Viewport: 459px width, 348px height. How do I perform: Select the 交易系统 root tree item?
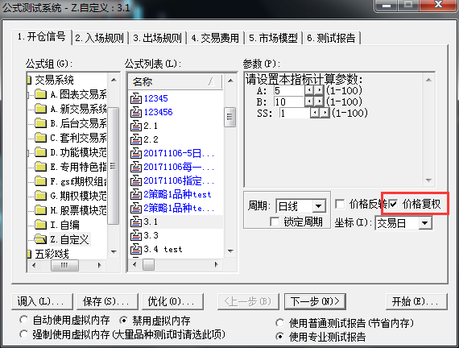[54, 80]
